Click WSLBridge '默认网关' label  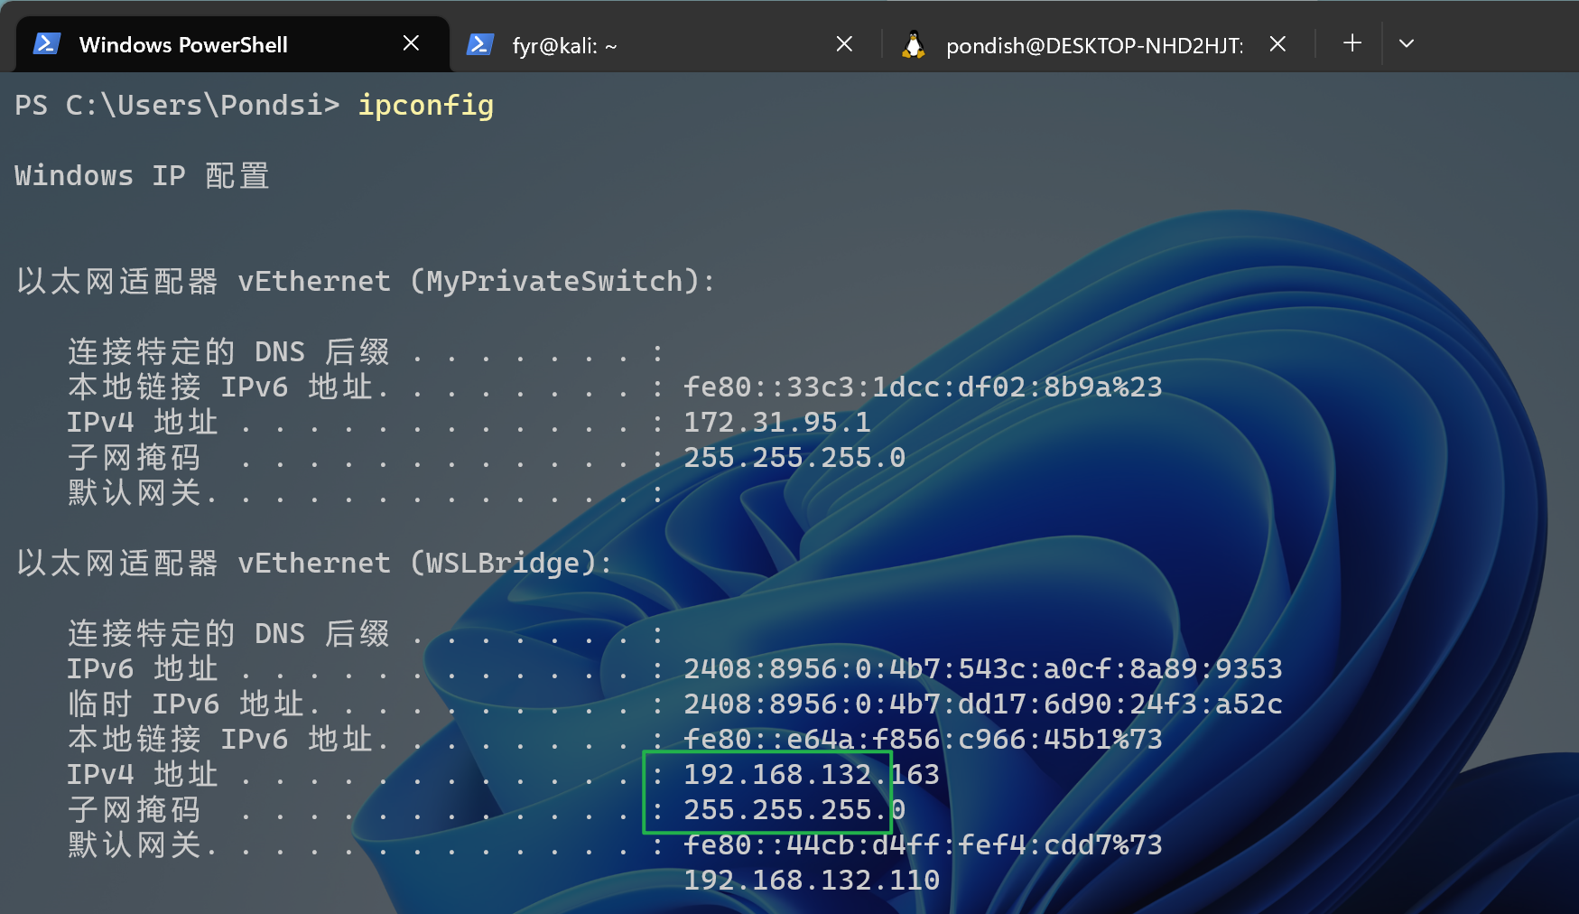coord(134,845)
